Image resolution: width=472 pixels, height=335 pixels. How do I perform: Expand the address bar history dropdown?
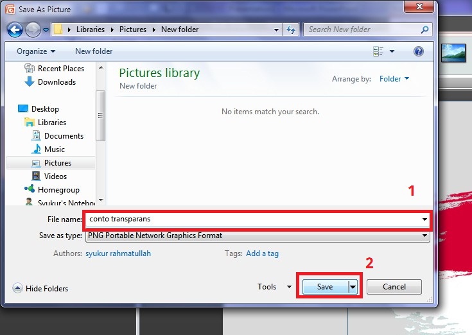tap(276, 30)
